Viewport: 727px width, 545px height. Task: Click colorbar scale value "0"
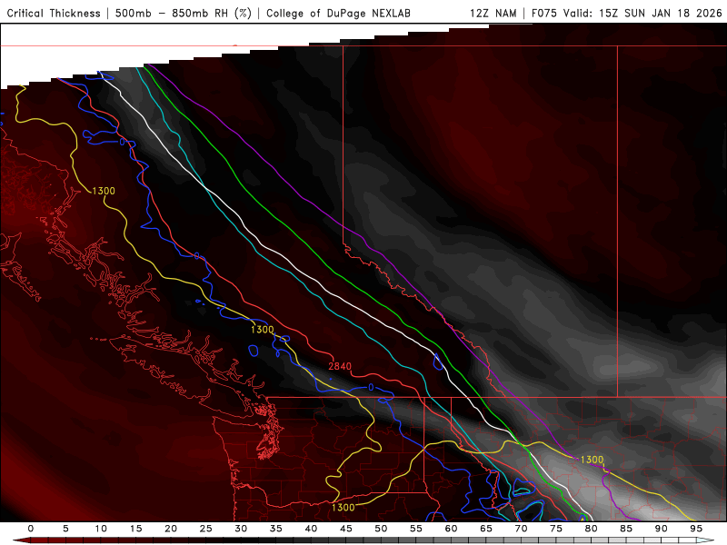point(31,529)
